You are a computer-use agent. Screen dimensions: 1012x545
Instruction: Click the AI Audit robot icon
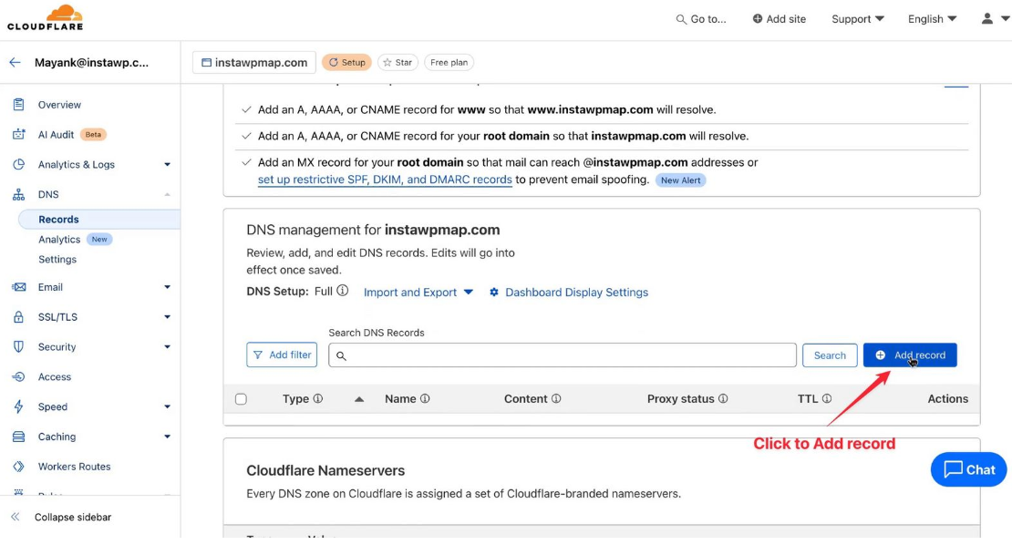tap(19, 134)
